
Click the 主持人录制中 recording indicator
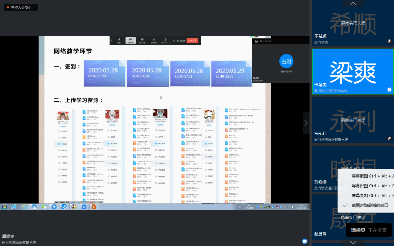point(21,7)
